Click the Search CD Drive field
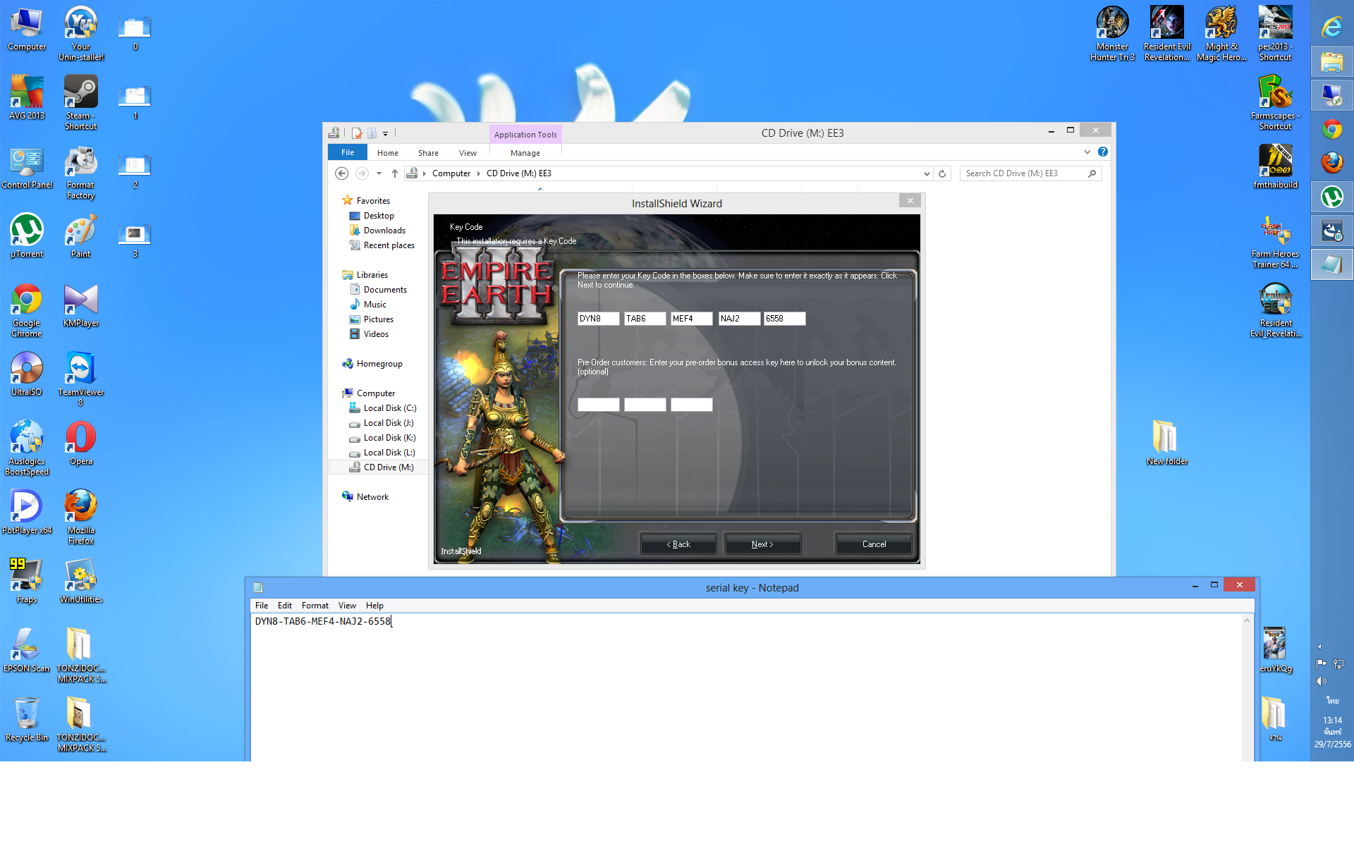This screenshot has height=846, width=1354. [x=1023, y=173]
